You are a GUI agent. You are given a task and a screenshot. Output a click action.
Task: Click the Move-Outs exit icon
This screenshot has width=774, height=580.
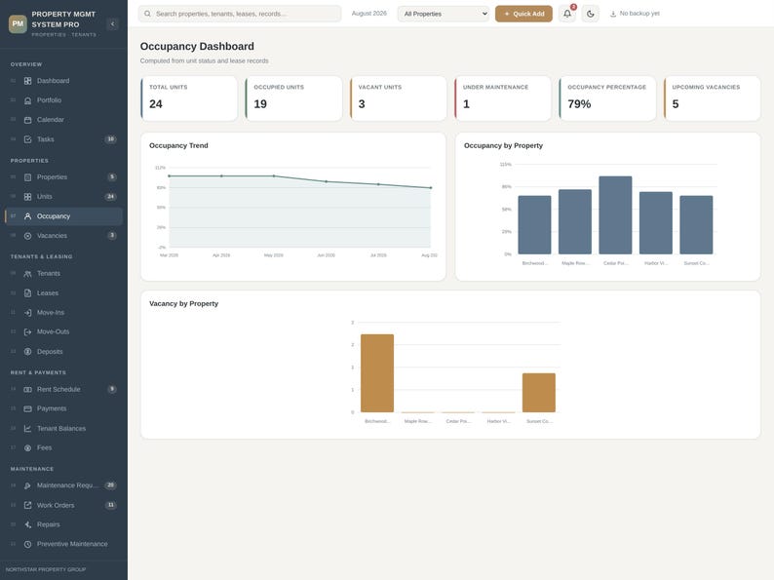point(27,331)
